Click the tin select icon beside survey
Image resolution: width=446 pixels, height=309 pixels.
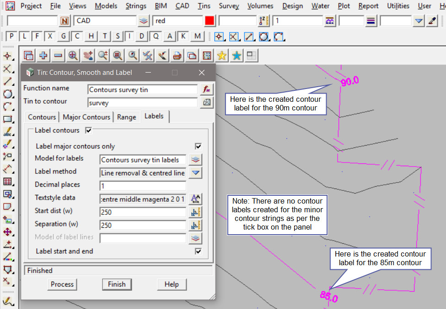tap(207, 102)
